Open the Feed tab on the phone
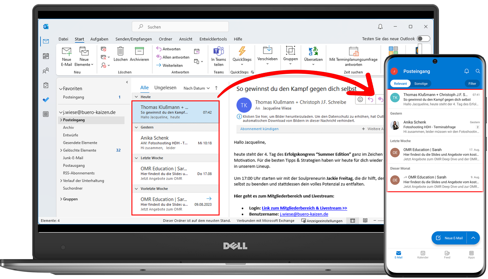 click(447, 255)
